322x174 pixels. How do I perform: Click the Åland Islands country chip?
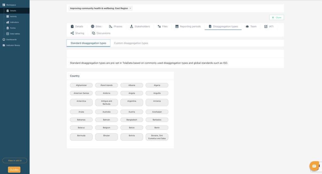[x=106, y=85]
